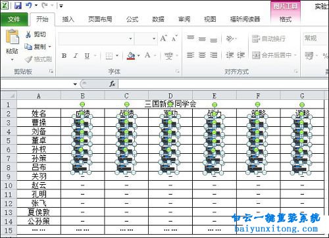Click into the formula bar
The width and height of the screenshot is (329, 238).
pyautogui.click(x=223, y=84)
